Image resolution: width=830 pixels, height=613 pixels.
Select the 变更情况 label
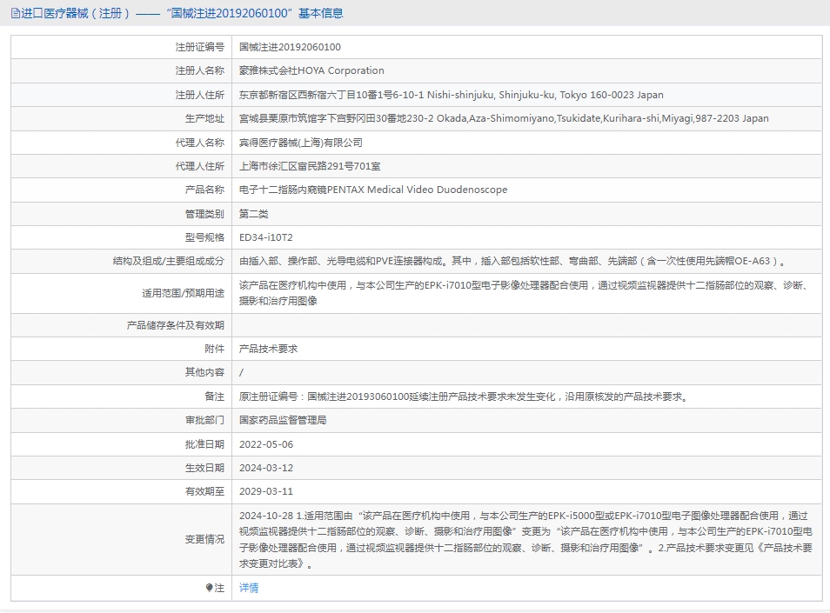coord(204,539)
